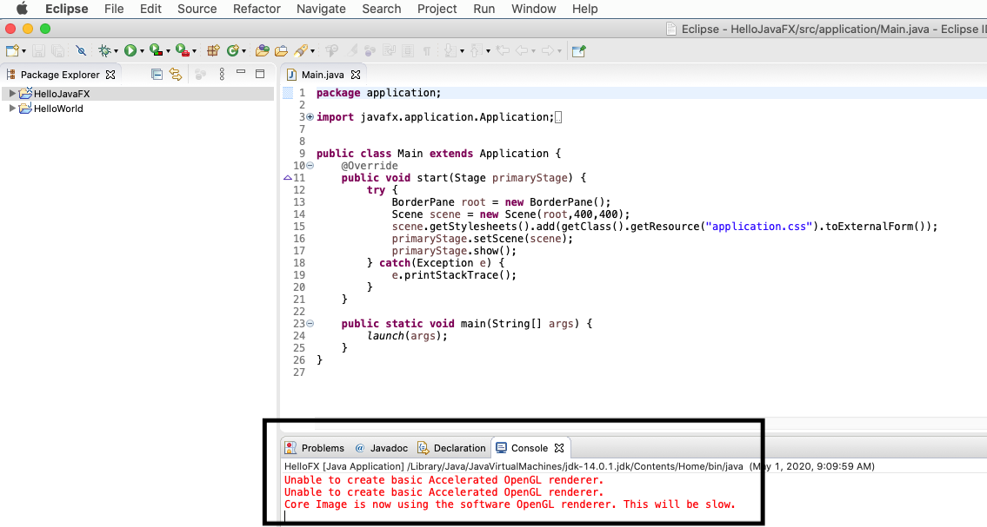The image size is (987, 527).
Task: Click the Open Perspective icon
Action: click(x=578, y=51)
